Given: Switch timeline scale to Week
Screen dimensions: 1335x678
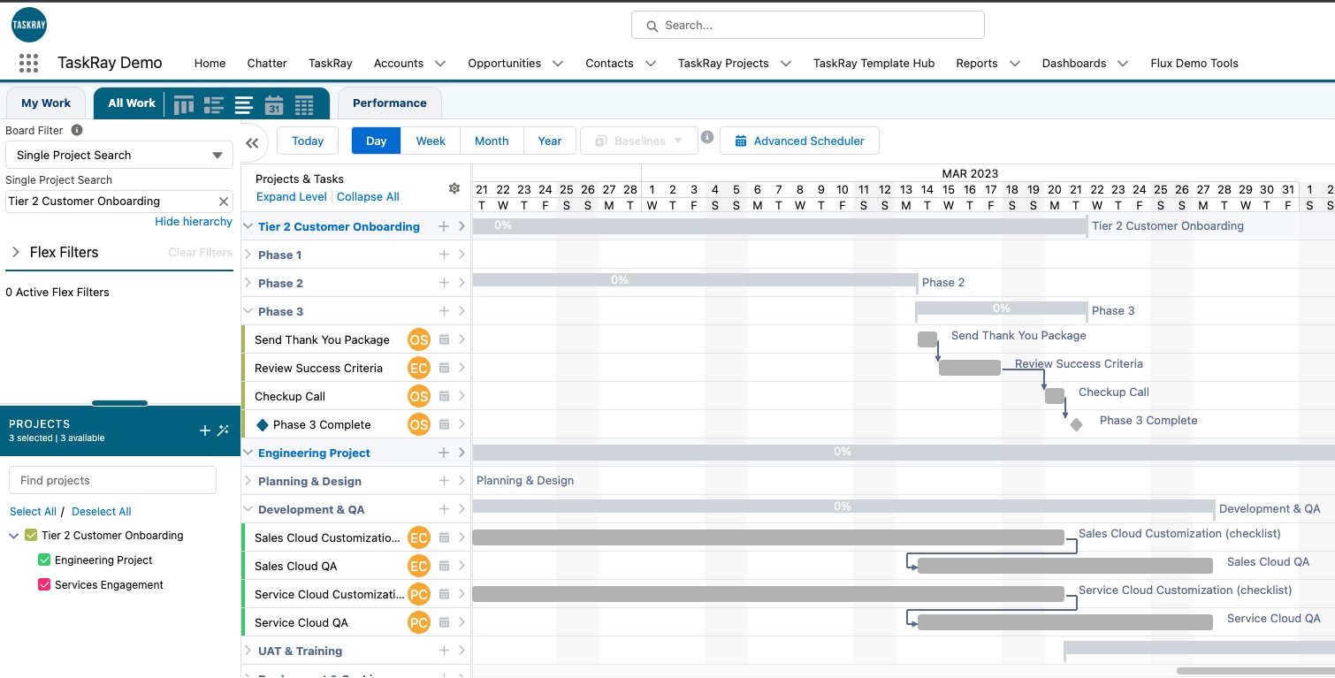Looking at the screenshot, I should [431, 141].
